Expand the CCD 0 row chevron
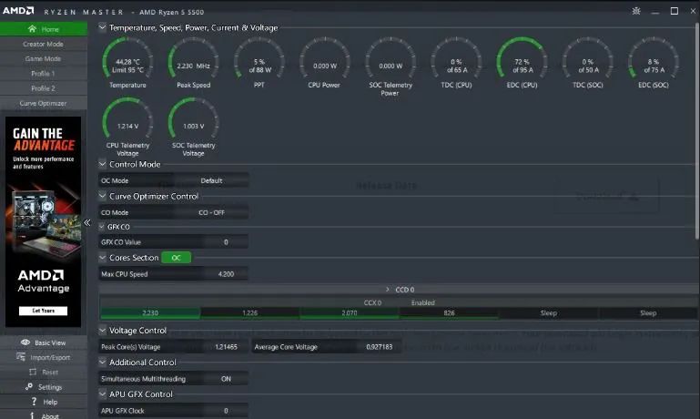 (x=388, y=290)
